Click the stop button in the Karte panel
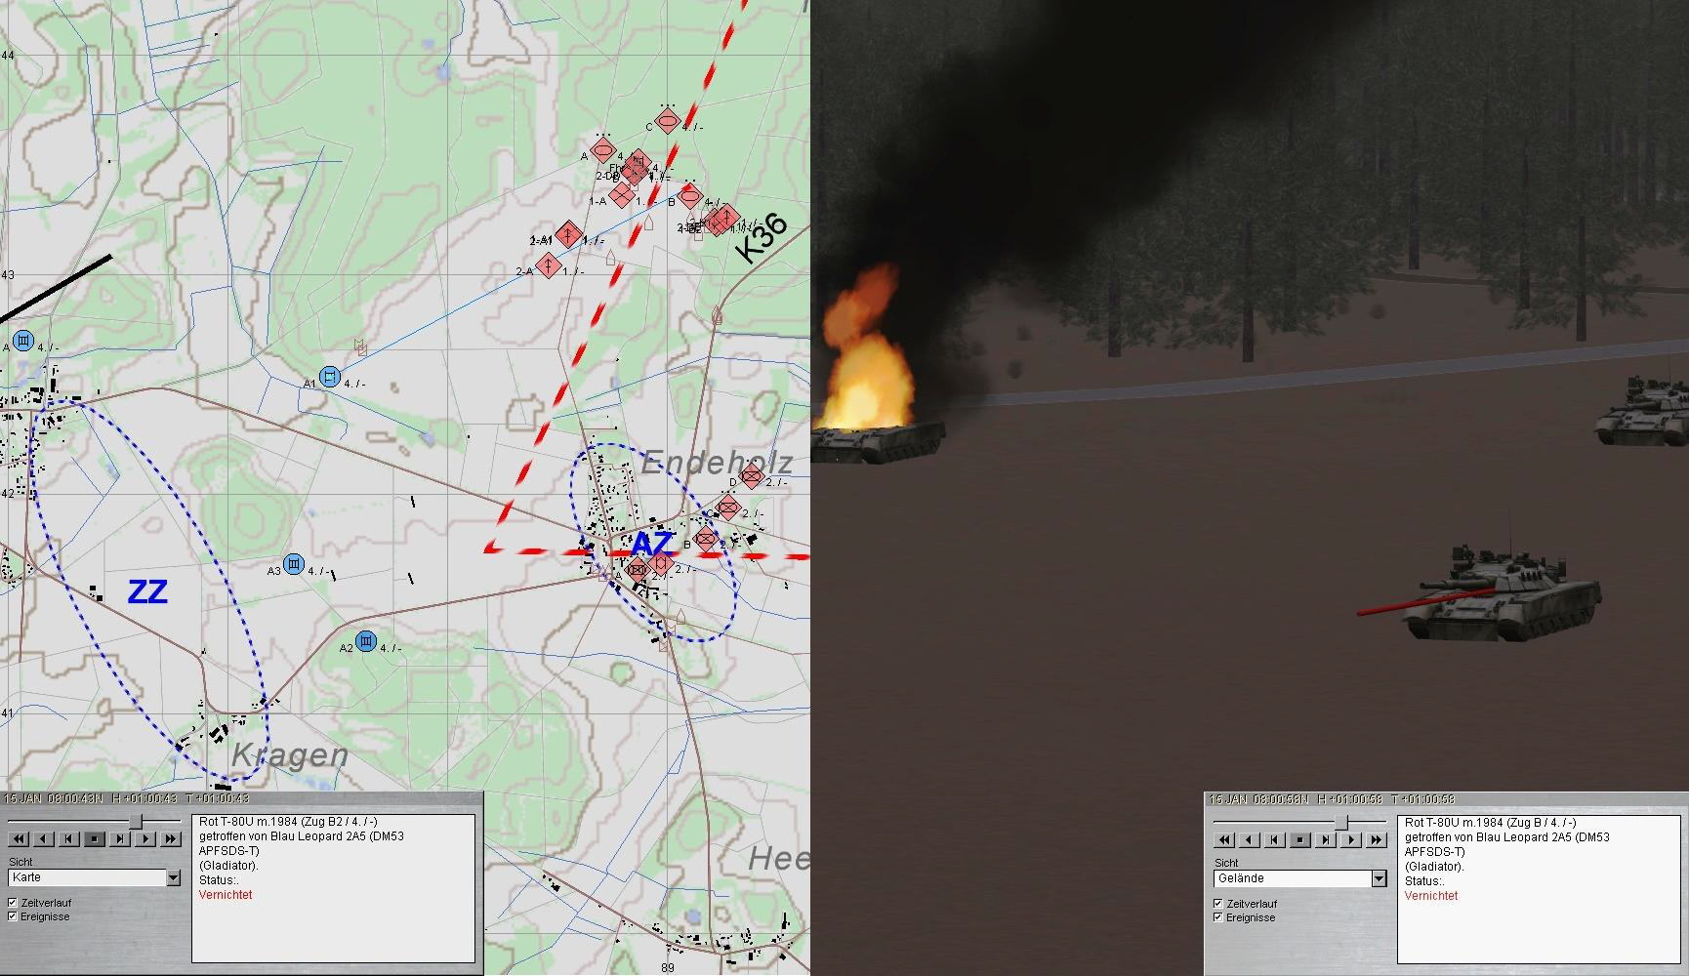Screen dimensions: 1689x976 [95, 838]
